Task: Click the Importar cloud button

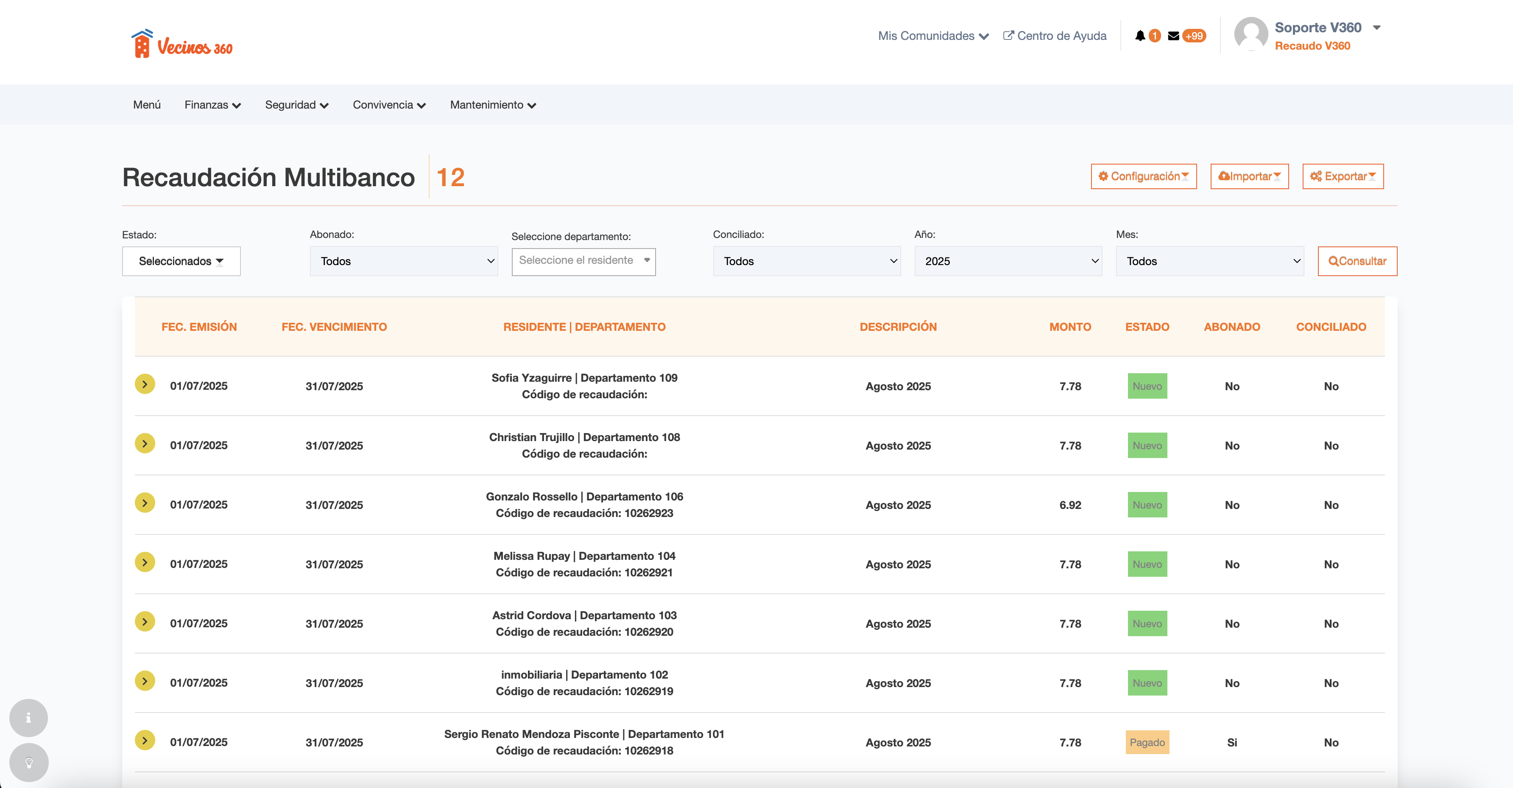Action: [x=1249, y=176]
